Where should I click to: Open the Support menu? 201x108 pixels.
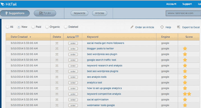tap(187, 4)
